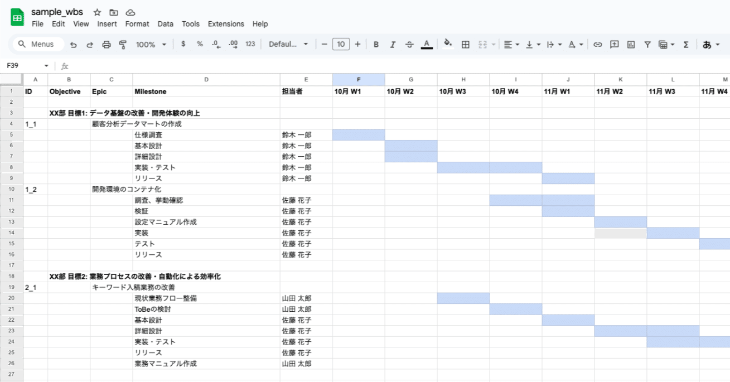The image size is (730, 382).
Task: Open the Google Sheets home logo
Action: point(17,17)
